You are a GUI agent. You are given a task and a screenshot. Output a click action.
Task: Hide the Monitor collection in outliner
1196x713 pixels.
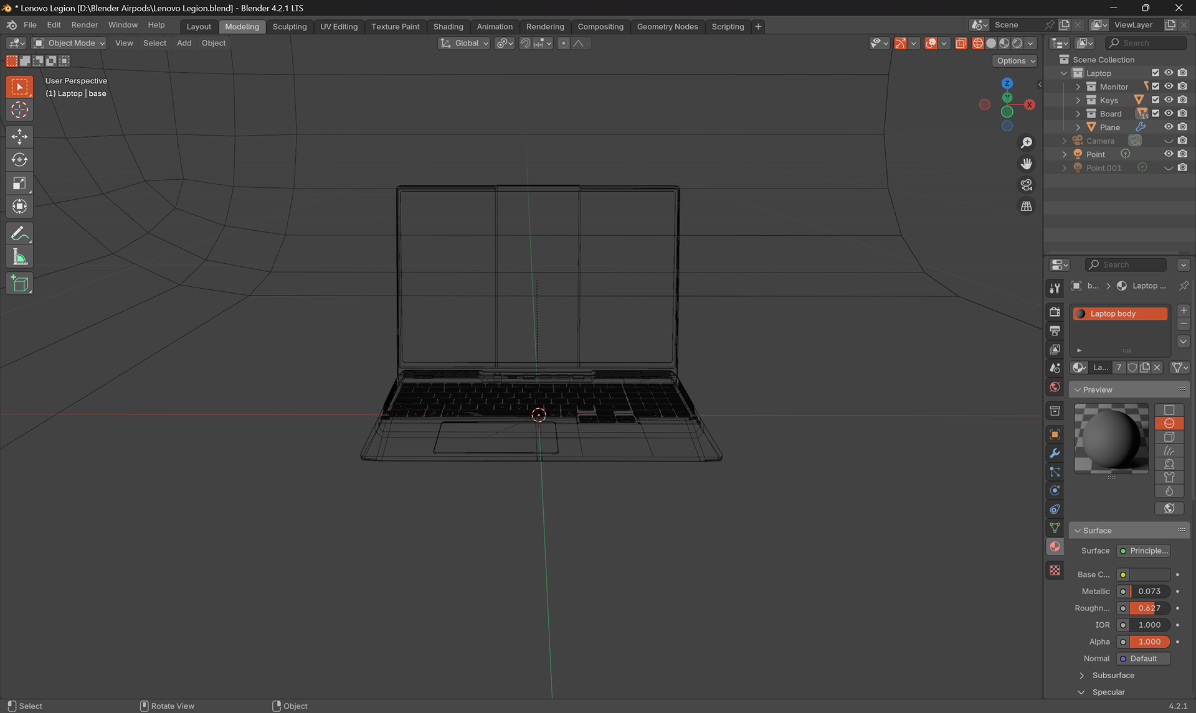(1169, 86)
